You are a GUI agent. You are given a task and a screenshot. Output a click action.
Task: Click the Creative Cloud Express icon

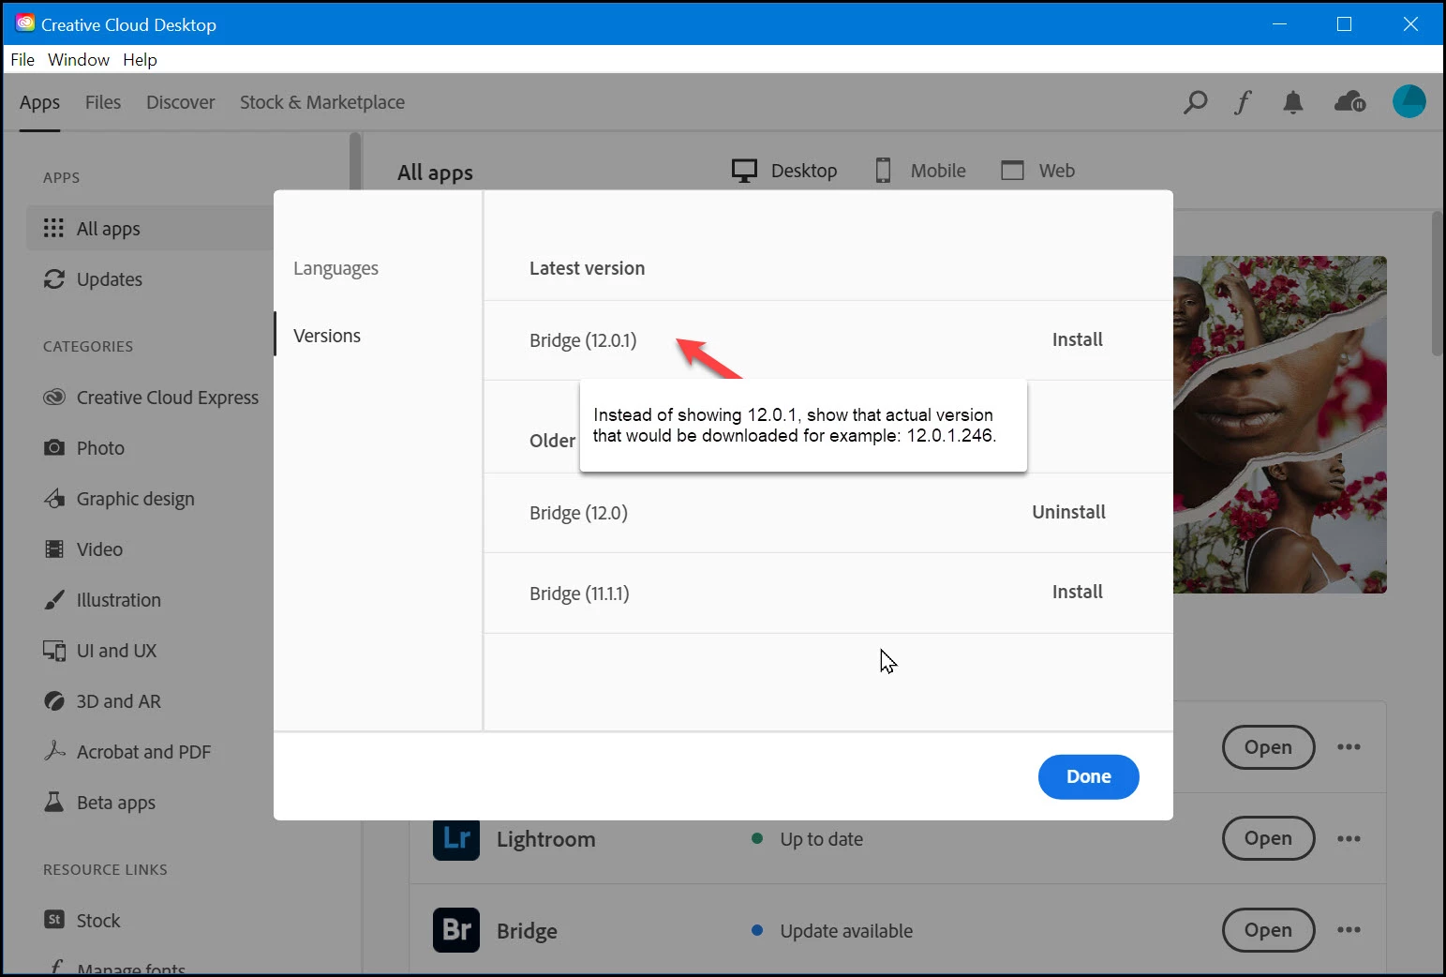coord(54,398)
